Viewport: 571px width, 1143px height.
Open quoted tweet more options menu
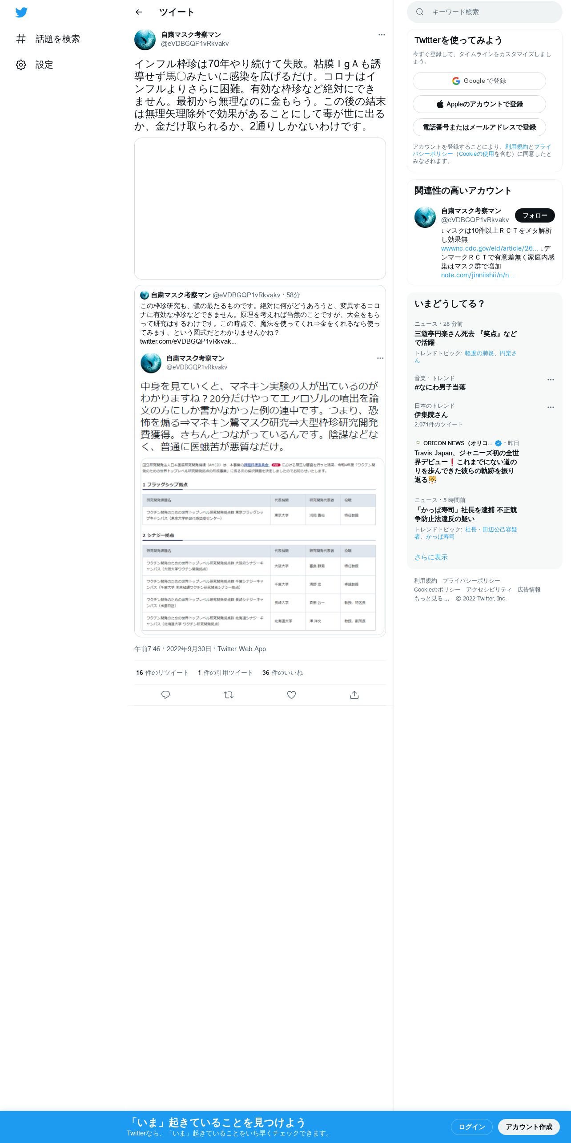click(380, 358)
